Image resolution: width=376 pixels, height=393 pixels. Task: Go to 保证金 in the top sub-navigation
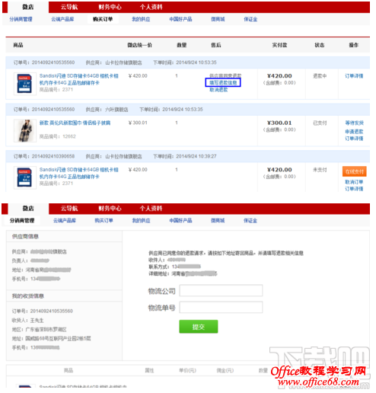pyautogui.click(x=250, y=19)
